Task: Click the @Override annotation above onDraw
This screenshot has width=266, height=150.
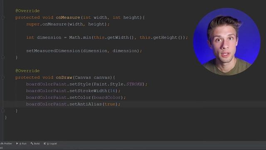Action: click(27, 71)
